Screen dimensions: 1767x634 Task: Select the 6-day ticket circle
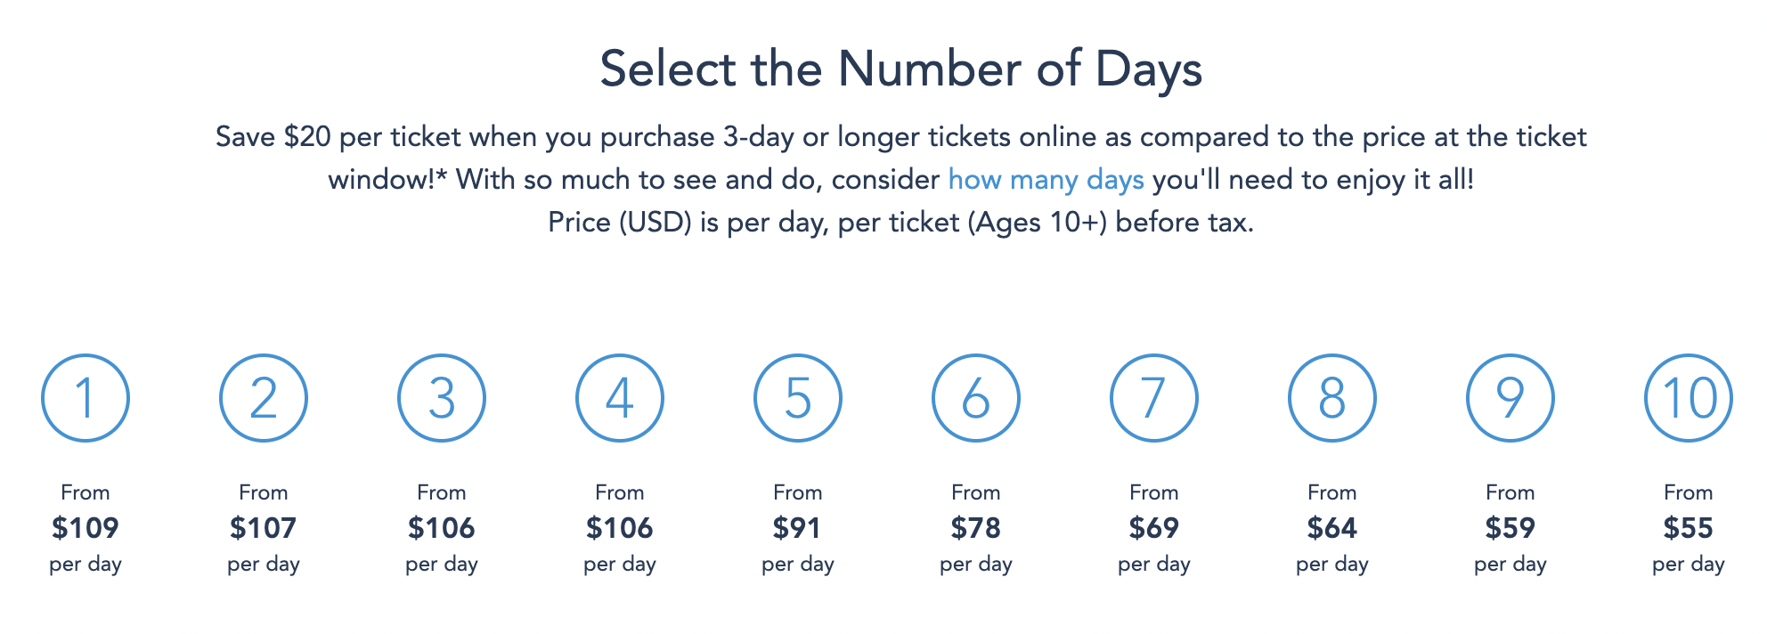click(976, 398)
